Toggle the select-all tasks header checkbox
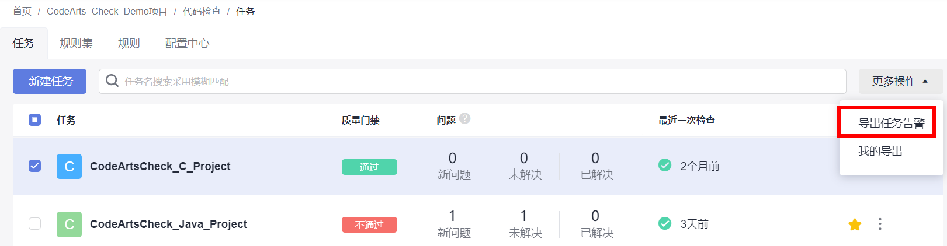The image size is (947, 246). pyautogui.click(x=35, y=120)
